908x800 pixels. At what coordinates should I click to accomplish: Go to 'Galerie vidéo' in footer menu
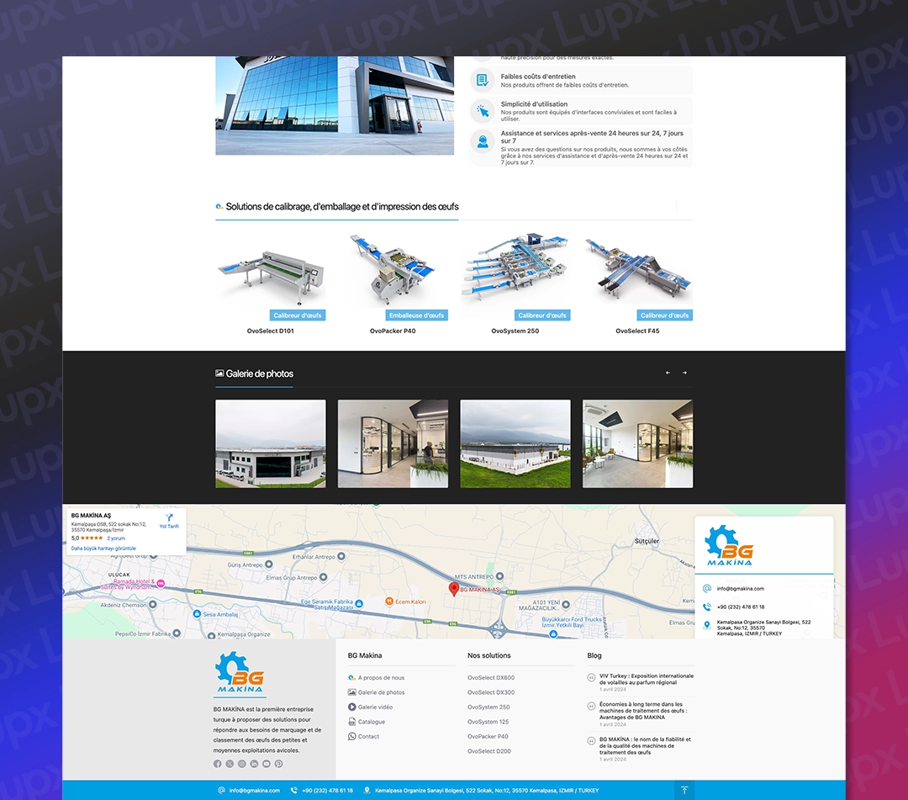(x=375, y=707)
